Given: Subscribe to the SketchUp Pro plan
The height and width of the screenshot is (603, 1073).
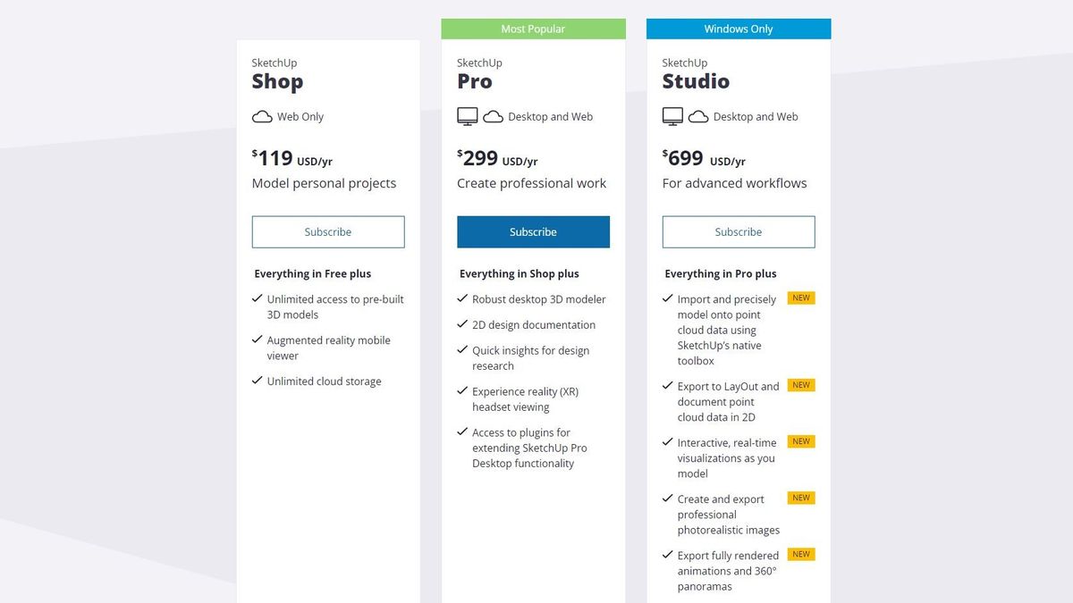Looking at the screenshot, I should coord(533,232).
